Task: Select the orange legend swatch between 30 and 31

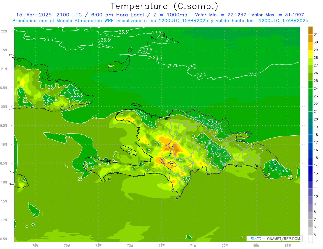Action: pos(310,38)
